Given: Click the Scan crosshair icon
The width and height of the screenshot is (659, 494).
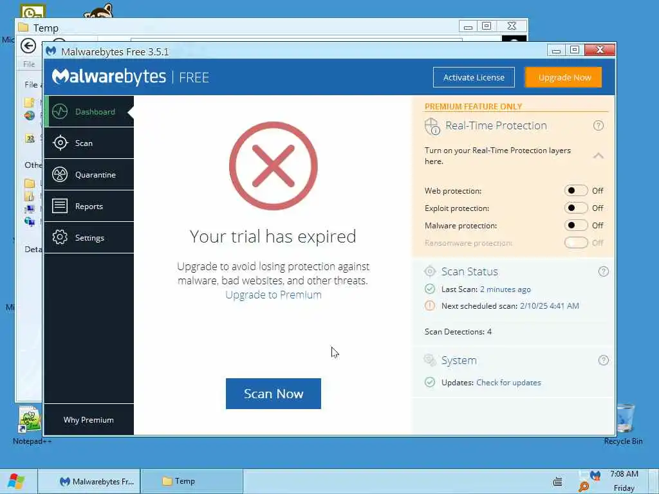Looking at the screenshot, I should [60, 143].
